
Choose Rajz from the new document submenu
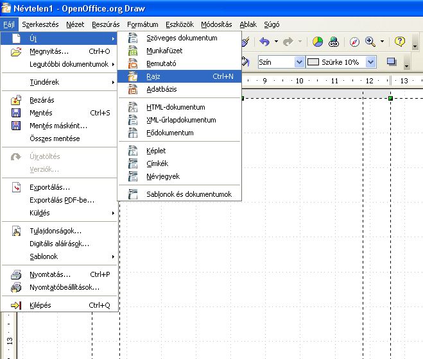(x=179, y=76)
